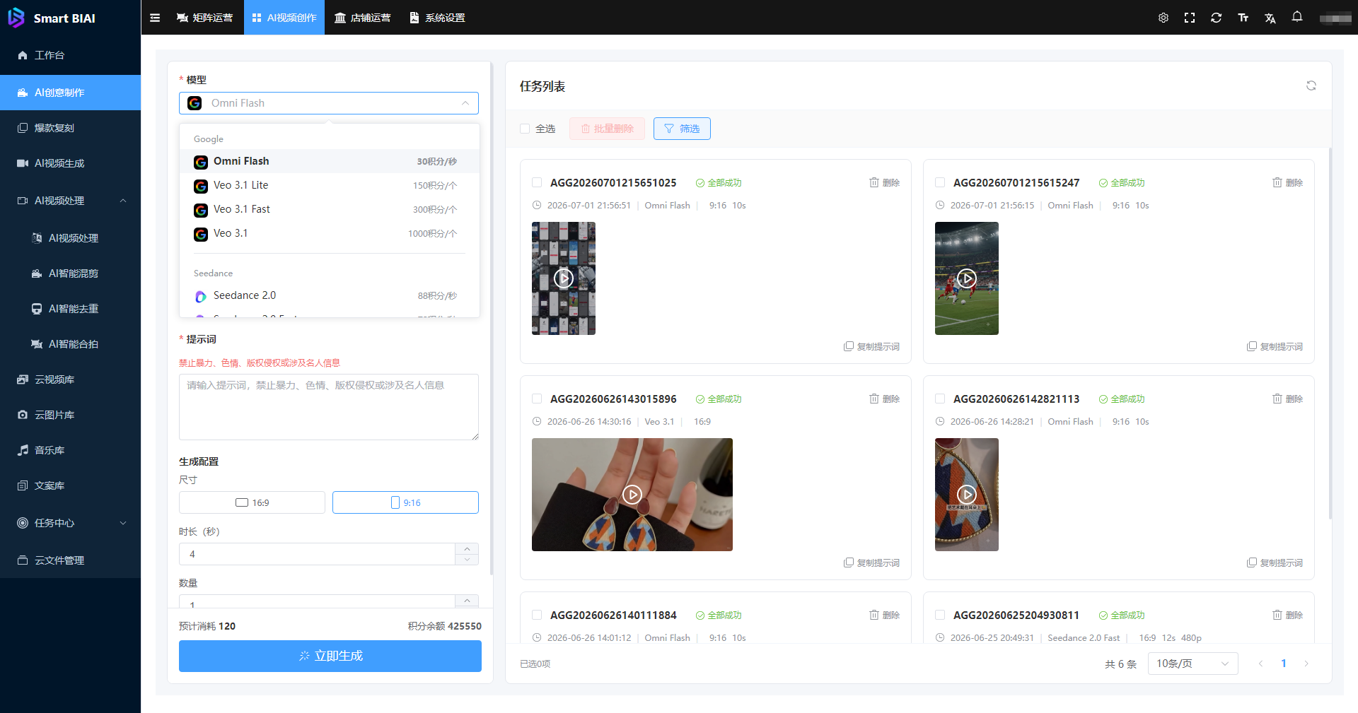Image resolution: width=1358 pixels, height=713 pixels.
Task: Open the 店铺运营 top tab
Action: [362, 18]
